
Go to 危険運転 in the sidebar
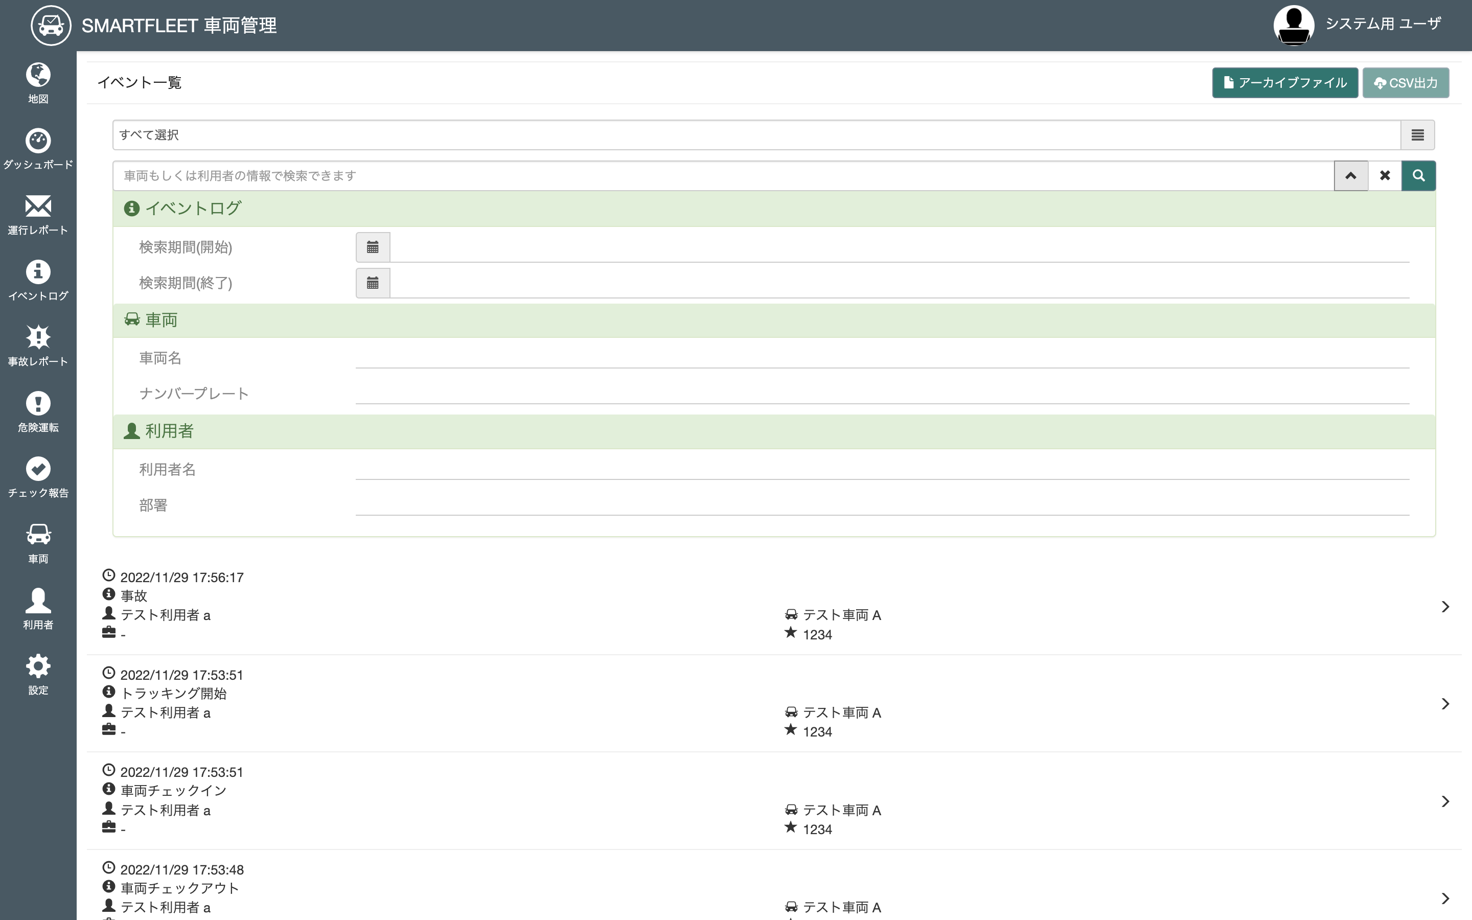pos(38,412)
